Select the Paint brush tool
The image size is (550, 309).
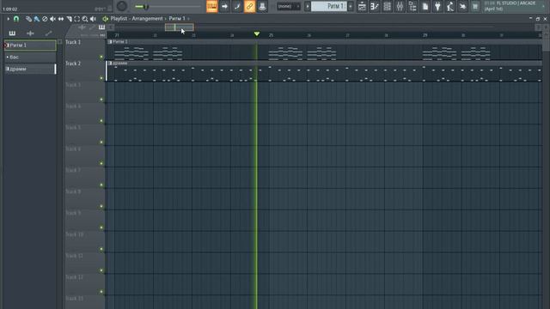click(37, 19)
